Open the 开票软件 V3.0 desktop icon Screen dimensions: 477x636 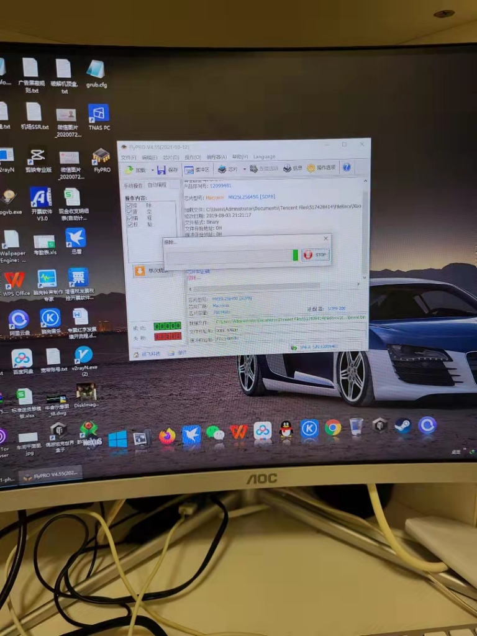41,204
